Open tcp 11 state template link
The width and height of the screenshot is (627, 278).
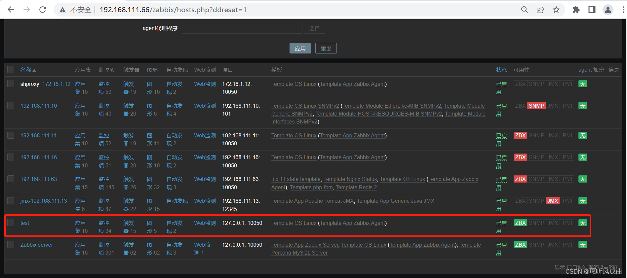296,179
